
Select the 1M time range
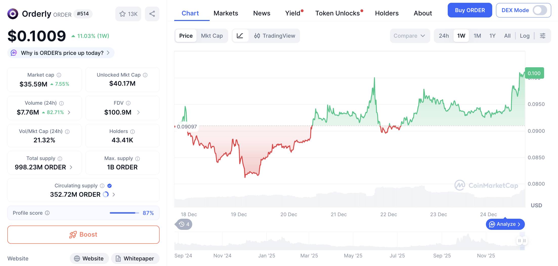click(477, 36)
